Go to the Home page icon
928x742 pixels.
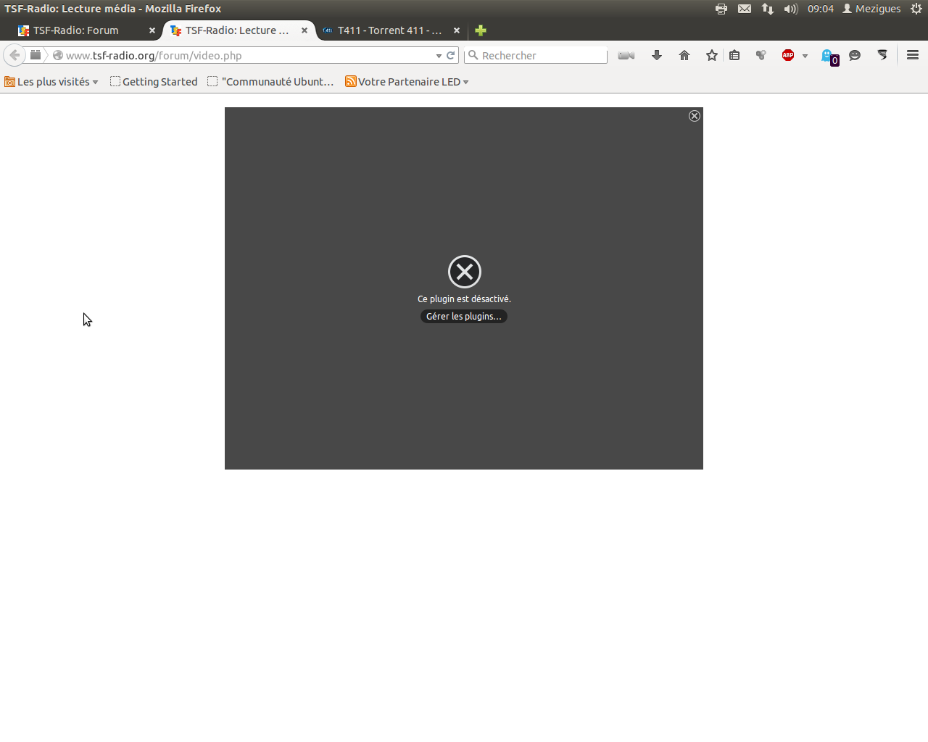tap(684, 55)
